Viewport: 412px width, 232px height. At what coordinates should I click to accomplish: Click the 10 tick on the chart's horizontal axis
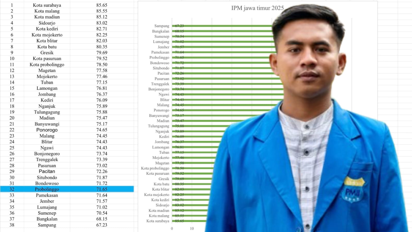(192, 228)
